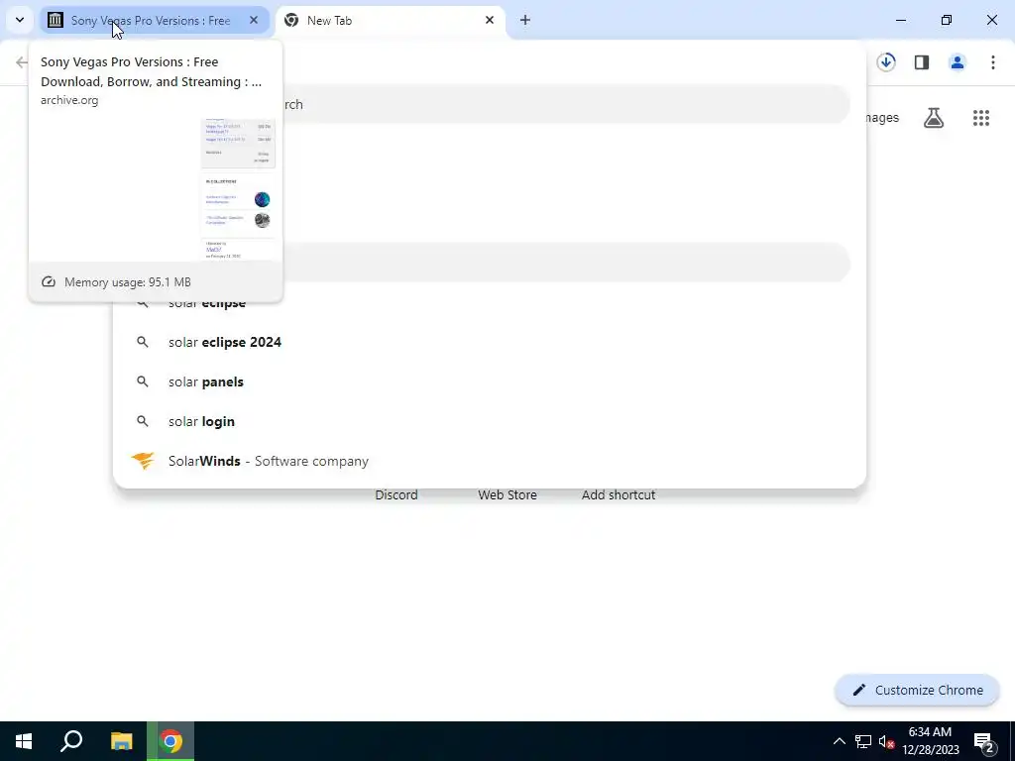Click the muted volume tray icon
The width and height of the screenshot is (1015, 761).
(x=886, y=741)
